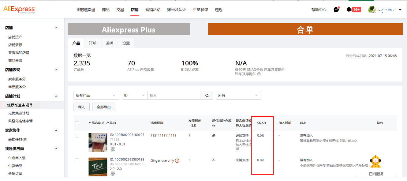Open 商品分组 in sidebar
The width and height of the screenshot is (407, 181).
(x=15, y=61)
